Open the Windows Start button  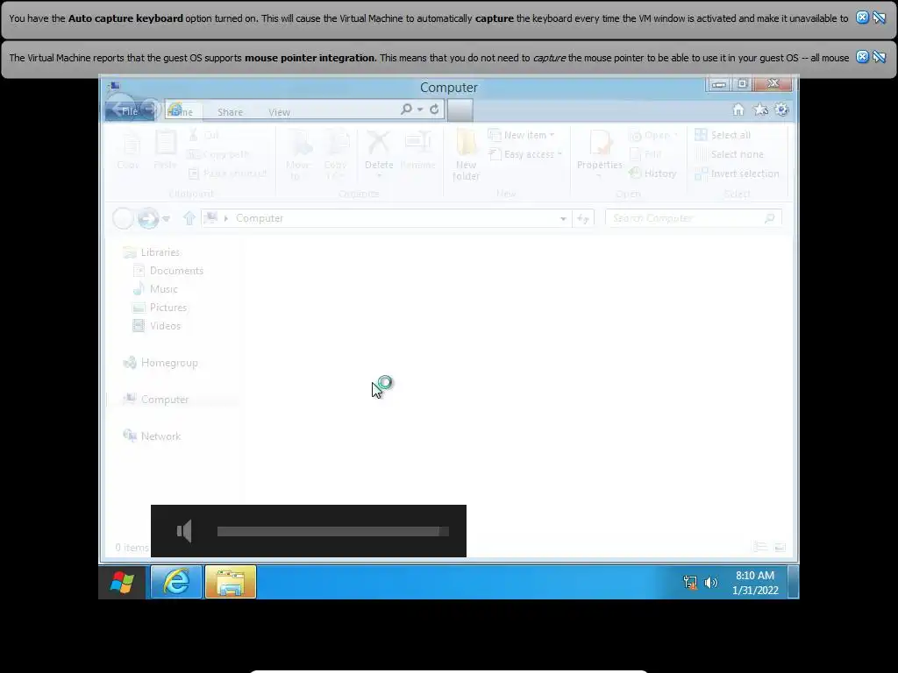[122, 582]
